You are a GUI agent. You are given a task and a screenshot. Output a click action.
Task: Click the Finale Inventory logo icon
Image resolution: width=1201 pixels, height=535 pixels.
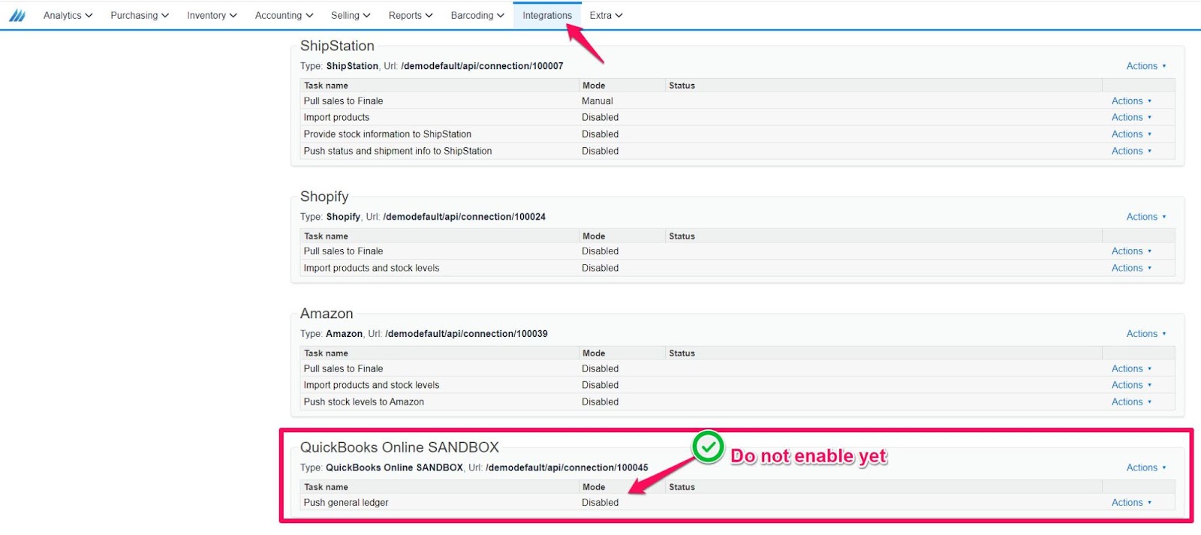17,15
